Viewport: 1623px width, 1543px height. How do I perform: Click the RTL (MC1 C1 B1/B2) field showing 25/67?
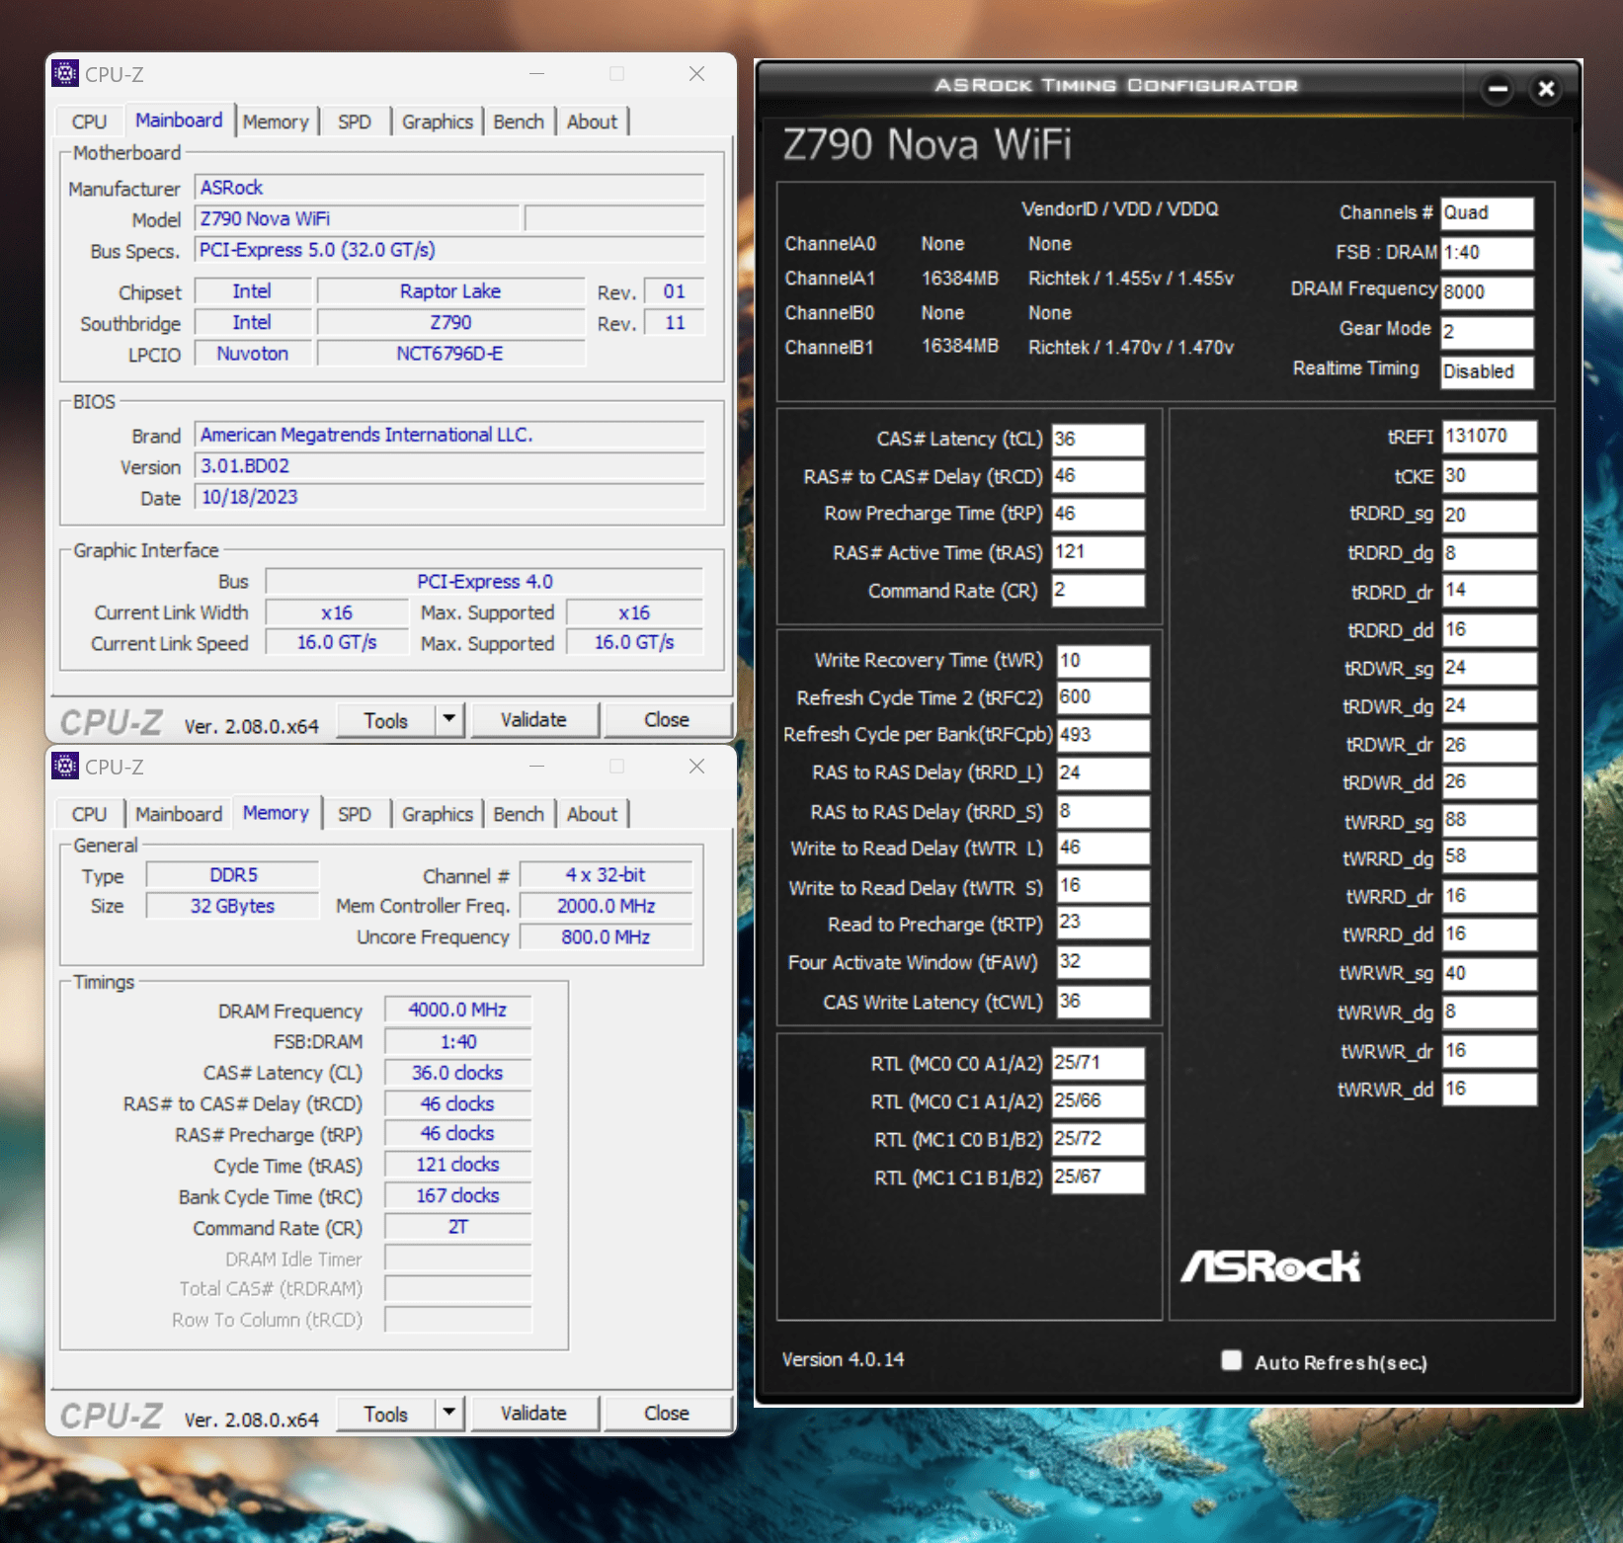pyautogui.click(x=1097, y=1177)
